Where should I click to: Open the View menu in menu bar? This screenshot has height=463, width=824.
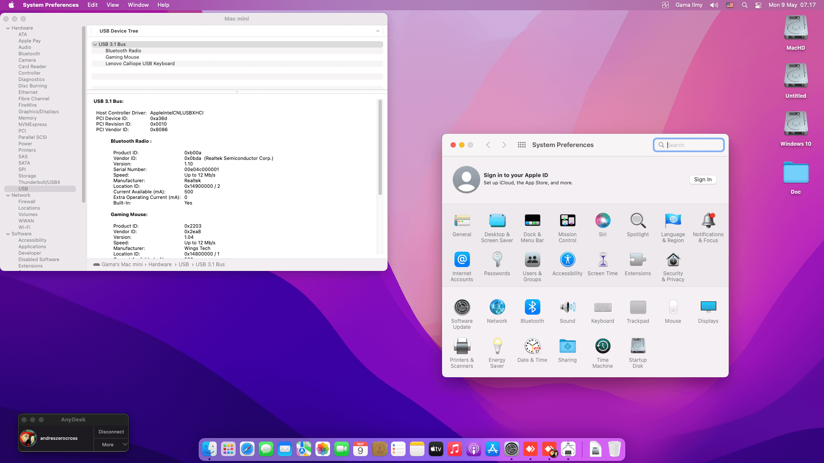point(112,5)
